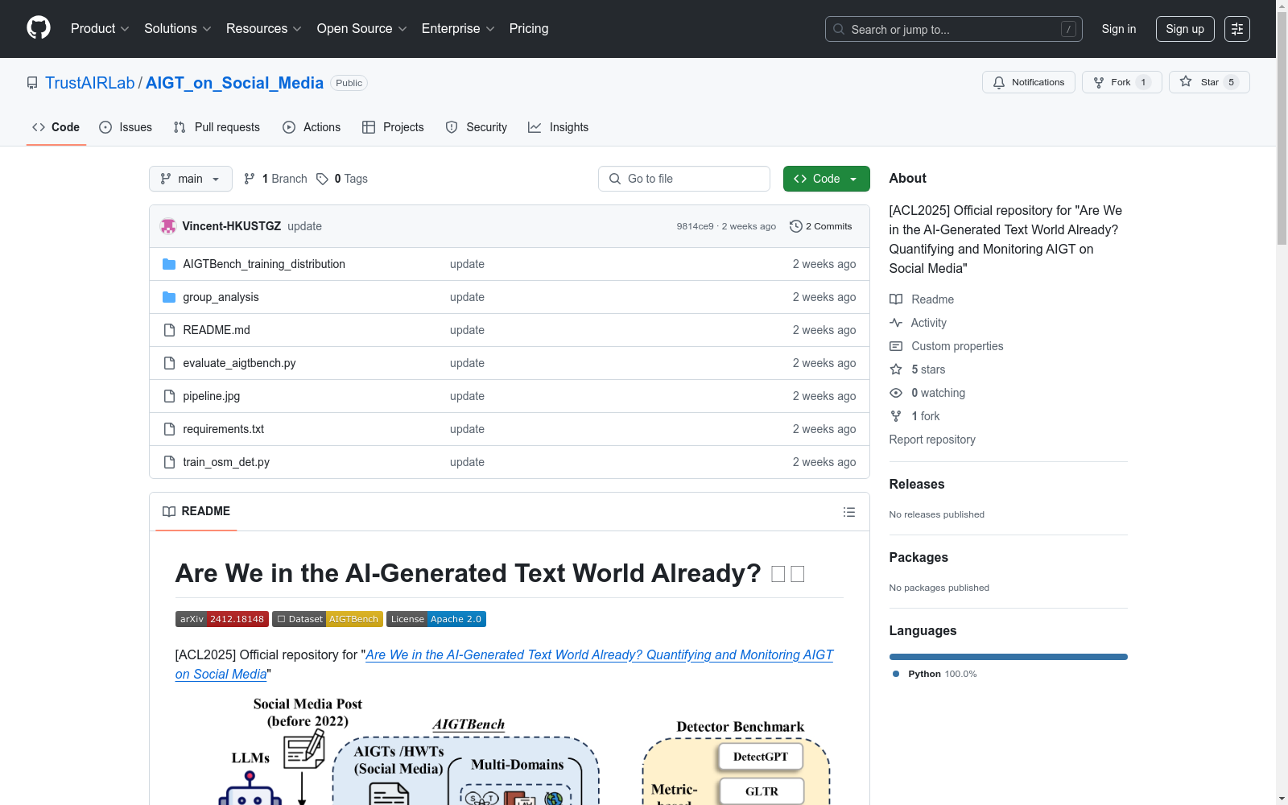
Task: Click the pipeline.jpg file icon
Action: pos(169,396)
